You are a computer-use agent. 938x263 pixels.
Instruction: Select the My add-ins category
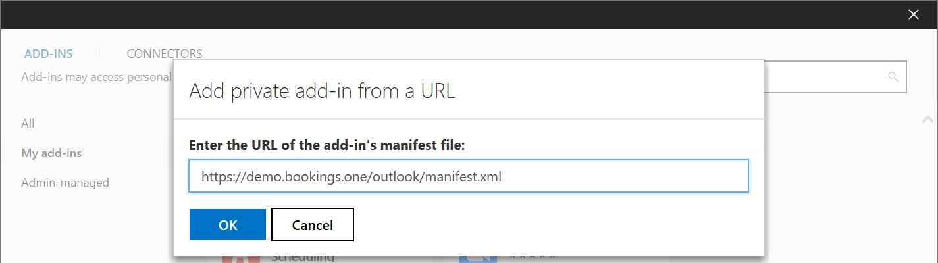click(x=51, y=153)
